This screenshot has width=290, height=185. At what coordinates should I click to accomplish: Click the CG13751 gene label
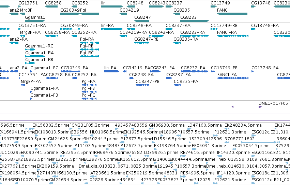pyautogui.click(x=28, y=3)
